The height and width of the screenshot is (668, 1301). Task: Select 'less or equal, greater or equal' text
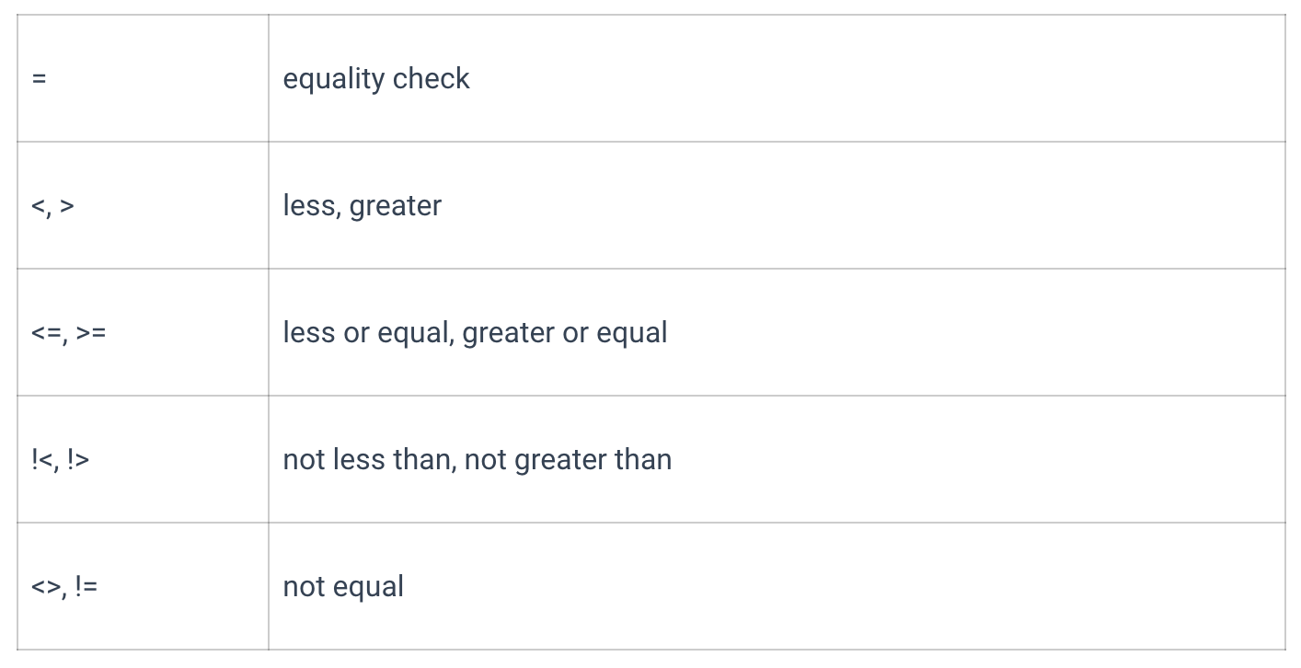coord(475,332)
